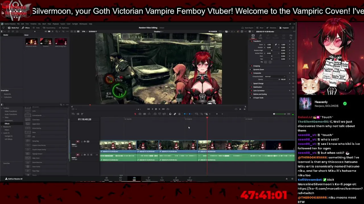The image size is (364, 204).
Task: Add a marker on timeline toolbar
Action: click(190, 114)
